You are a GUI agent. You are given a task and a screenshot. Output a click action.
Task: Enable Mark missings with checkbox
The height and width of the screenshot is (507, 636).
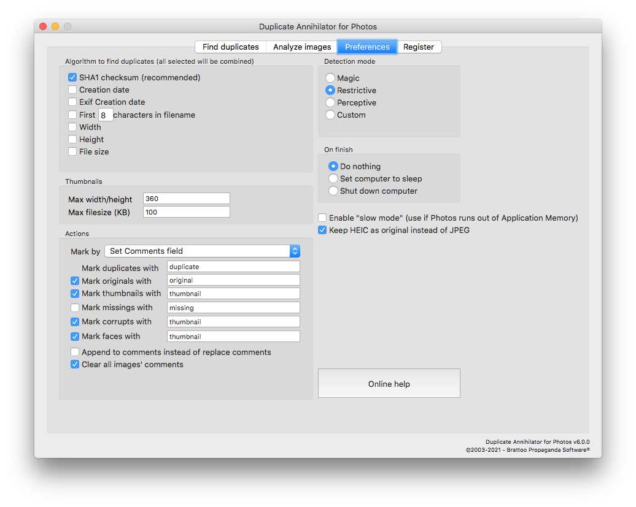click(x=75, y=308)
